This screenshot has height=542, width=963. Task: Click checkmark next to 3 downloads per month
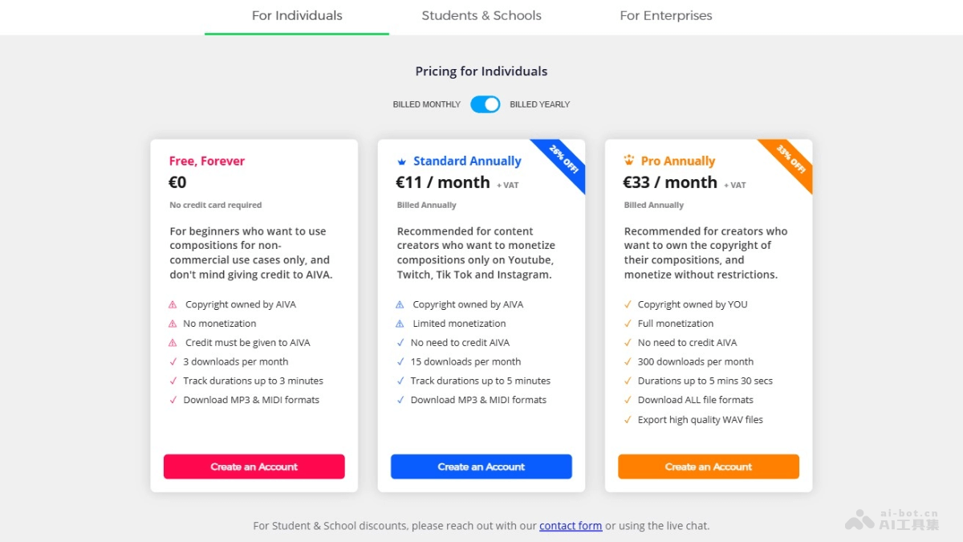[173, 362]
